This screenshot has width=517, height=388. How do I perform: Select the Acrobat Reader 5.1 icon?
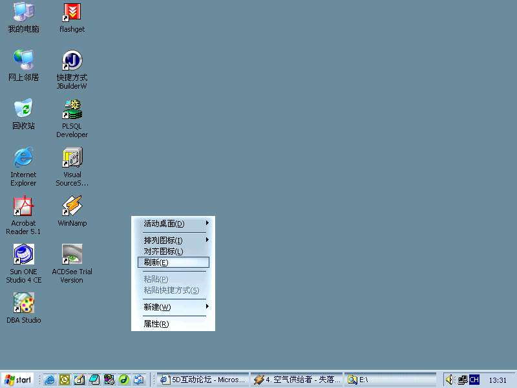pos(23,206)
